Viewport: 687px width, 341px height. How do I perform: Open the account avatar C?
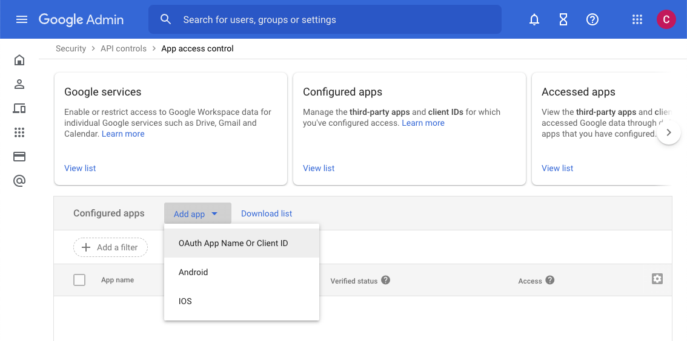tap(666, 20)
